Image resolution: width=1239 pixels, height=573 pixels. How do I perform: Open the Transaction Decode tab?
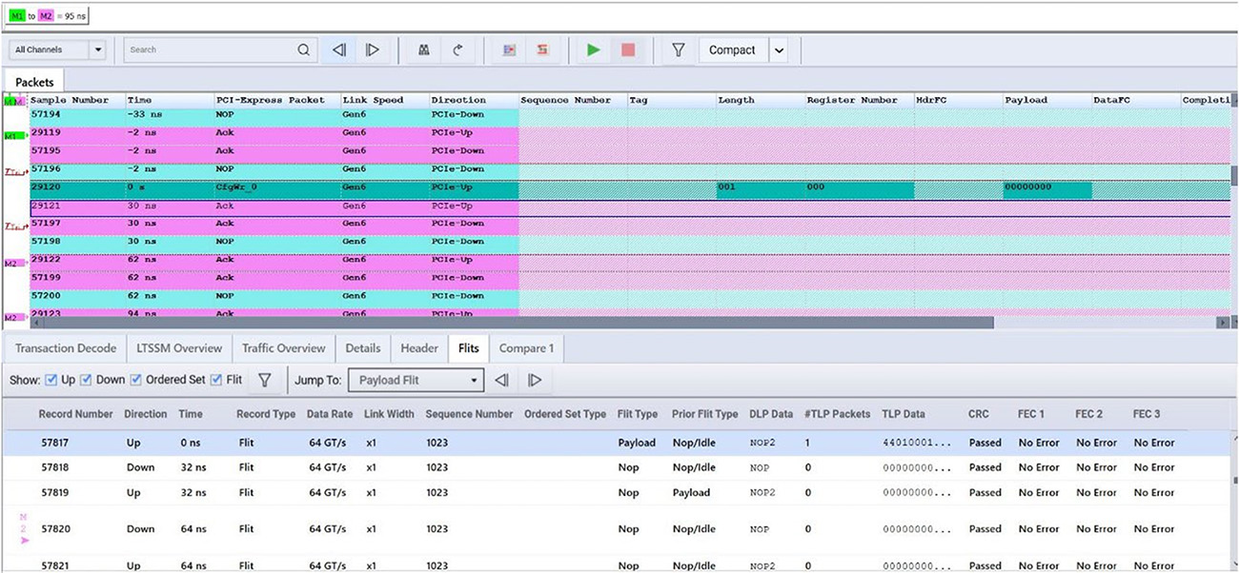(x=66, y=348)
